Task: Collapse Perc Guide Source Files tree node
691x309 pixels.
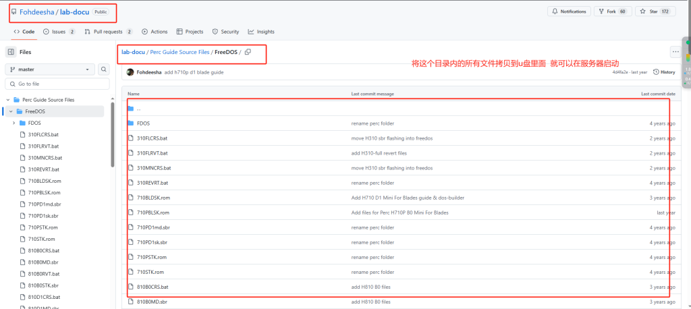Action: click(x=7, y=100)
